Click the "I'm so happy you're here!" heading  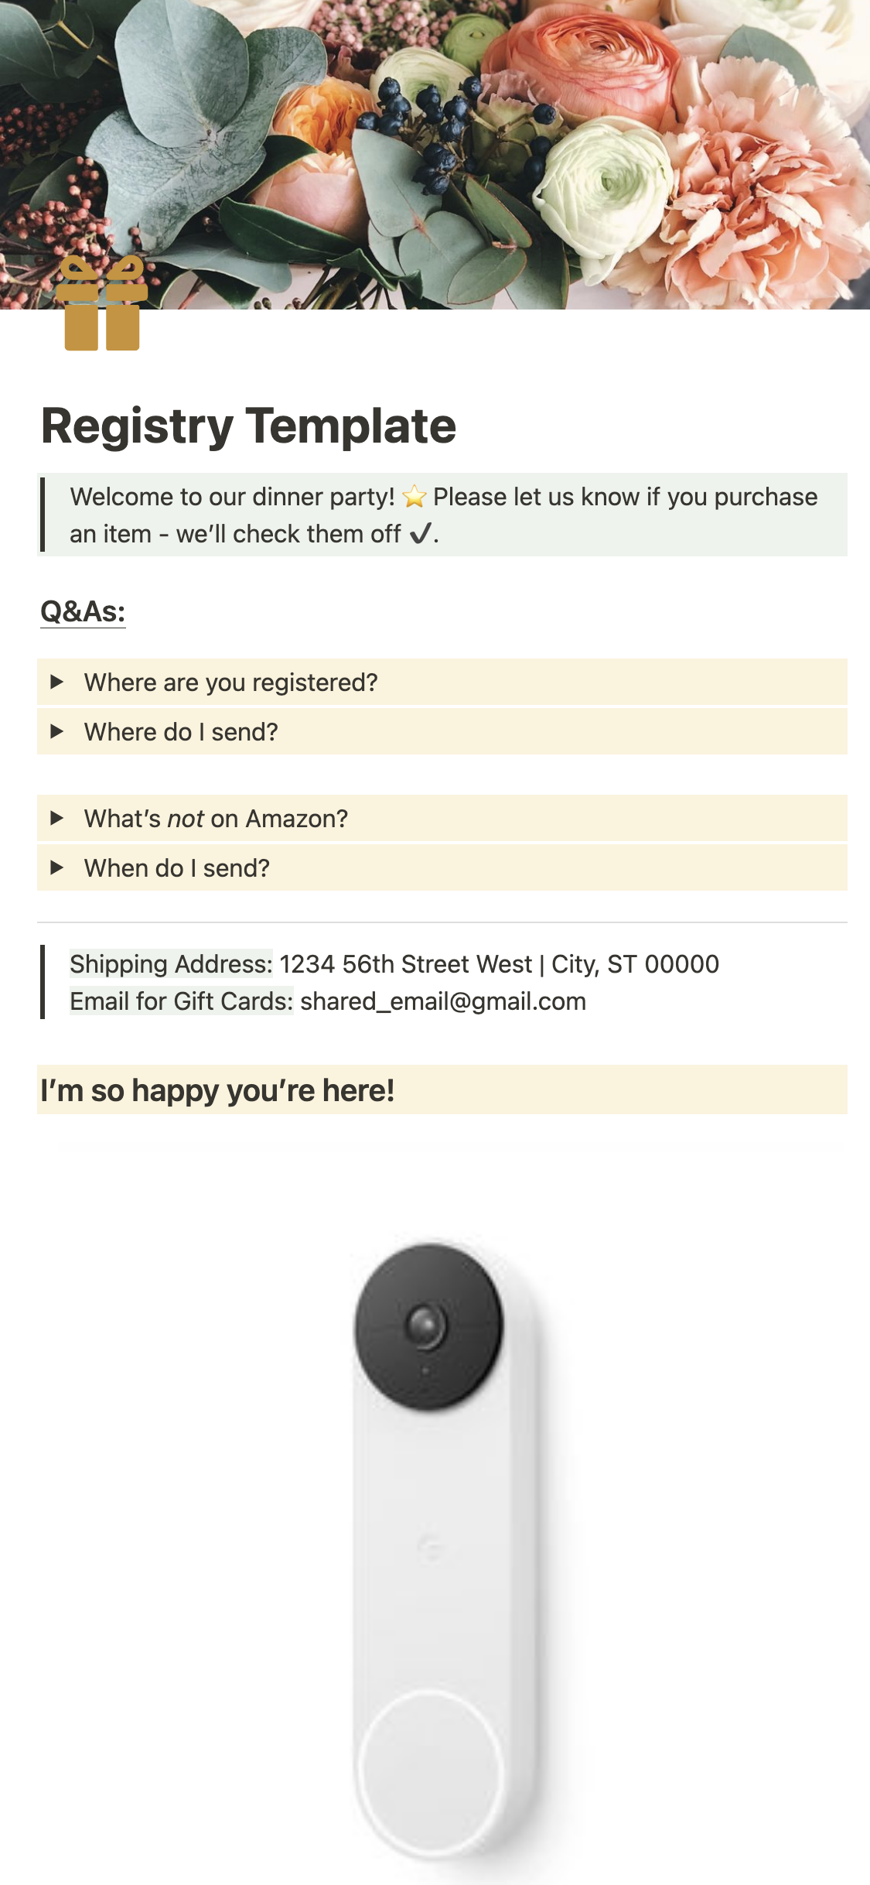tap(217, 1090)
